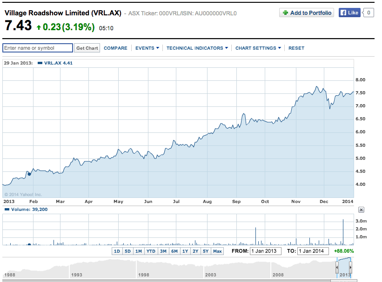Click the Volume: 39,200 label
Screen dimensions: 382x282
pos(29,210)
